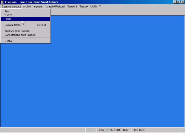Image resolution: width=185 pixels, height=133 pixels.
Task: Click the time 16.53 in status bar
Action: pos(126,130)
